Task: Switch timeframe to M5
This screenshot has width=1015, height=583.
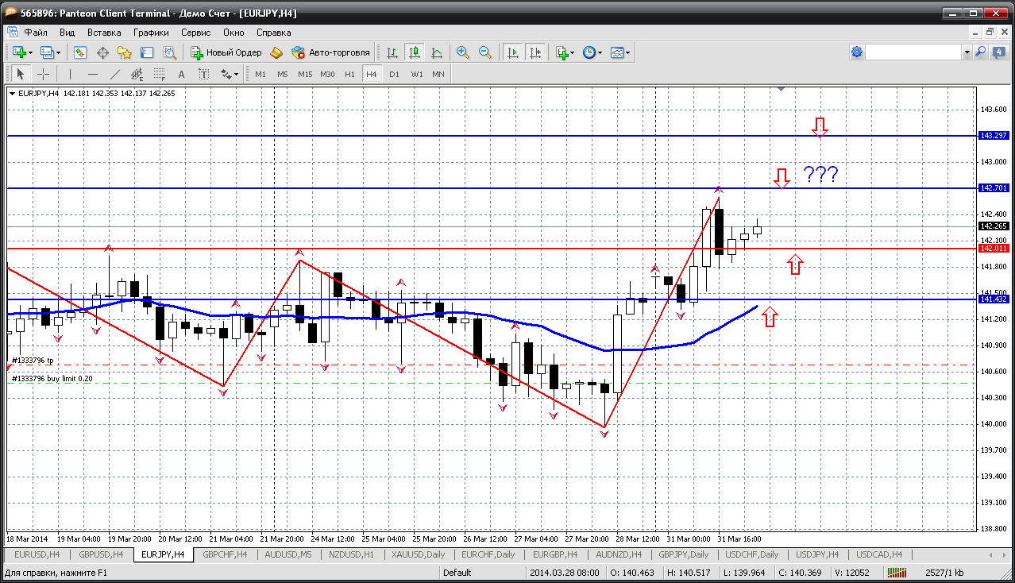Action: (x=283, y=74)
